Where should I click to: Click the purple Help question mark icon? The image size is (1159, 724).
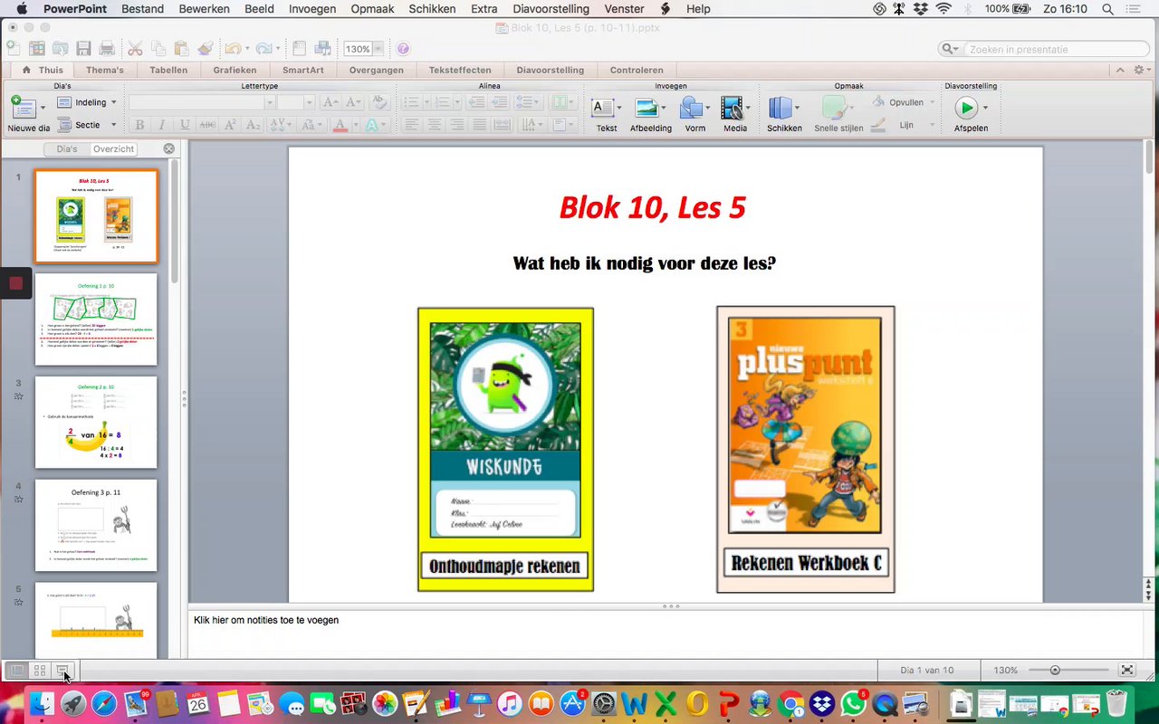point(403,49)
